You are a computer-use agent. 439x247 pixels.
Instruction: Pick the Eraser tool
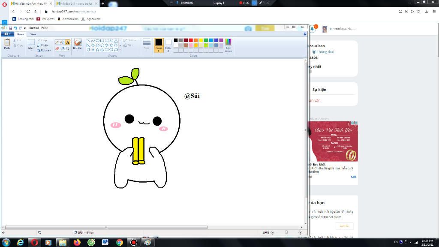pos(57,49)
